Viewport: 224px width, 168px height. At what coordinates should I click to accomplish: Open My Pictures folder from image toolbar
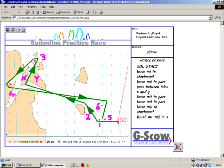pyautogui.click(x=23, y=30)
